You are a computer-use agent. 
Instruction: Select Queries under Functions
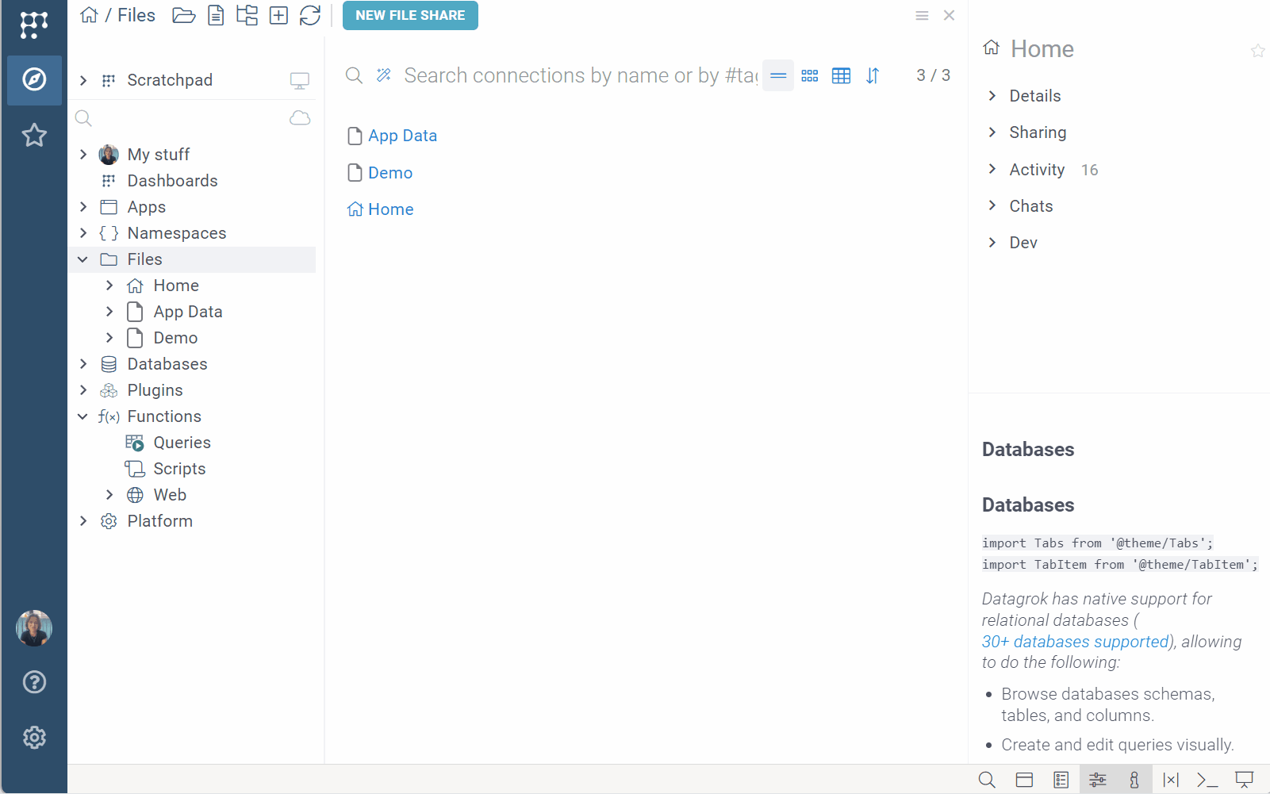pos(182,443)
